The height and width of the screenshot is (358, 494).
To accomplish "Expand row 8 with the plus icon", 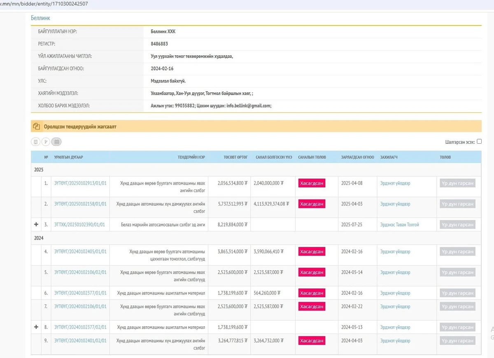I will pos(36,327).
